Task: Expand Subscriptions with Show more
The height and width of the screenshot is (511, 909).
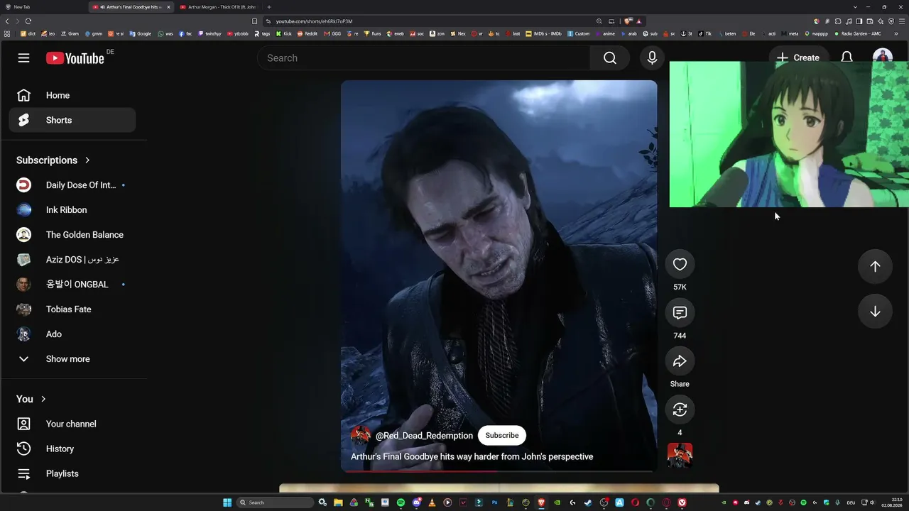Action: pyautogui.click(x=72, y=359)
